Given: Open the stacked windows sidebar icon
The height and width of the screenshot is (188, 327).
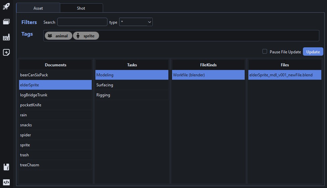Looking at the screenshot, I should (x=6, y=22).
